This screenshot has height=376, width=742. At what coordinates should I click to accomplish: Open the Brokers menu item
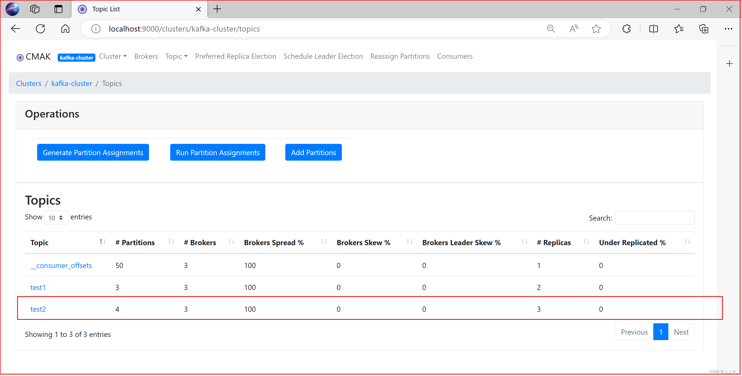[x=146, y=56]
